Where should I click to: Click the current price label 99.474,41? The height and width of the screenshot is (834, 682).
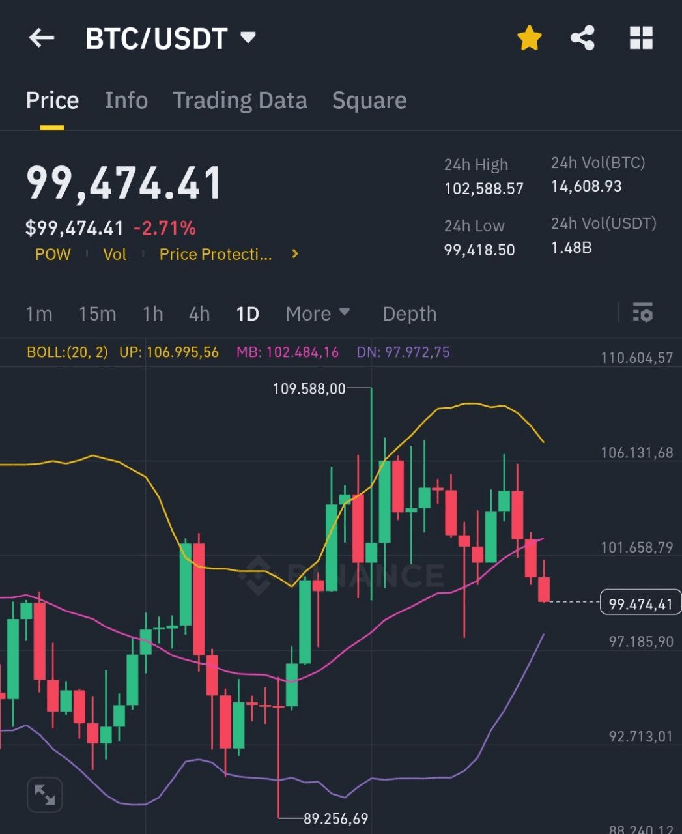click(640, 603)
